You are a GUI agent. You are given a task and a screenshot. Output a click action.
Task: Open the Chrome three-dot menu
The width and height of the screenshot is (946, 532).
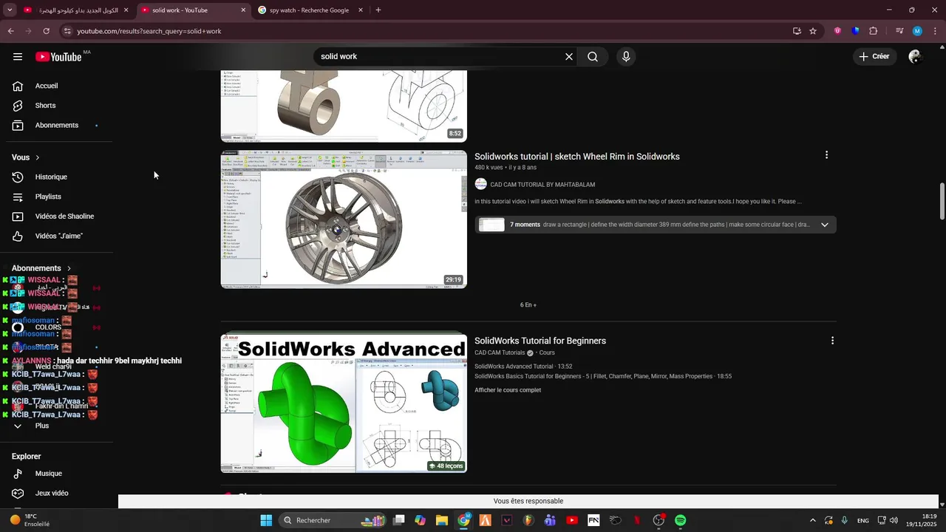tap(935, 31)
